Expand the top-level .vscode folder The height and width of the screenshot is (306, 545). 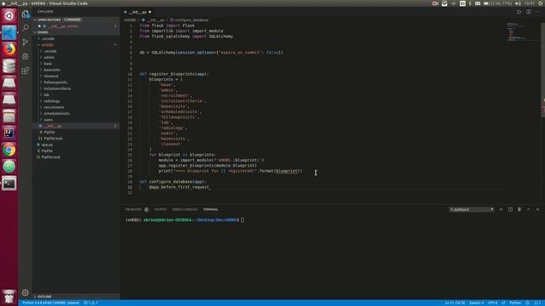coord(48,38)
